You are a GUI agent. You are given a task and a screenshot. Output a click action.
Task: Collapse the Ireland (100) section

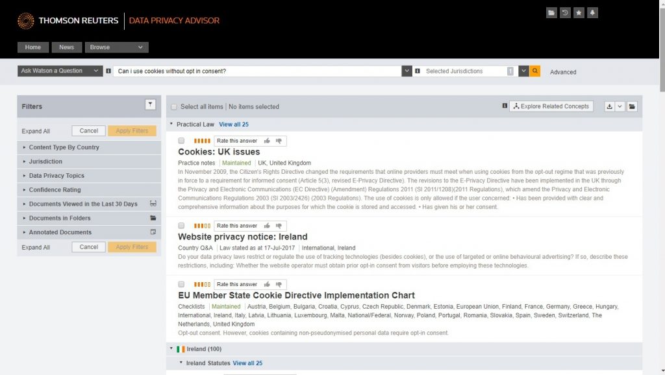point(171,349)
